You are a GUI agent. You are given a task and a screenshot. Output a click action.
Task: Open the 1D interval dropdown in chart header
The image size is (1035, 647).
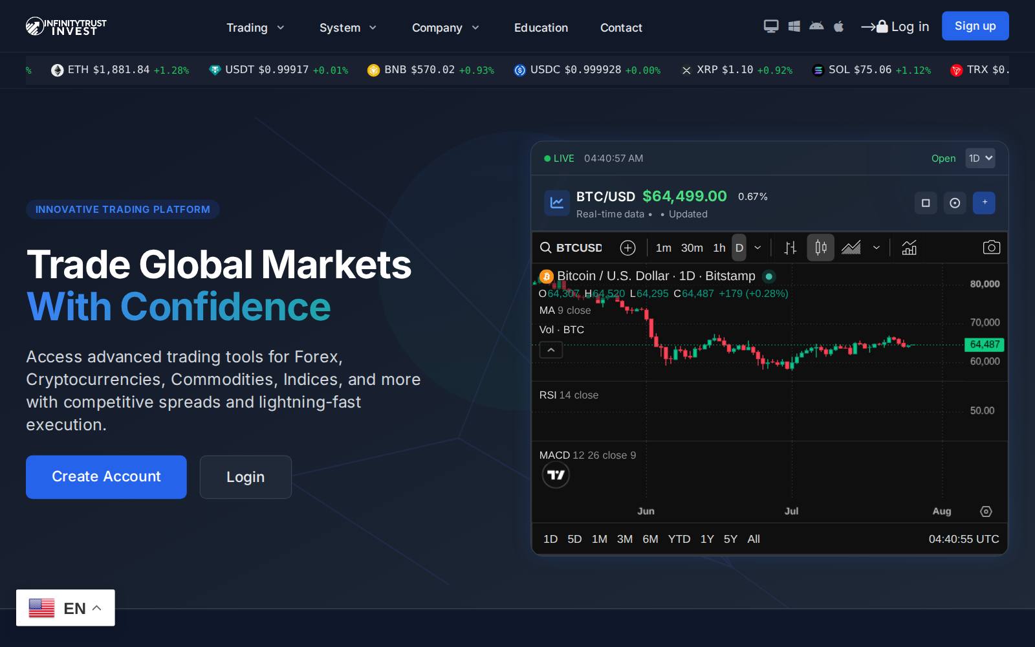coord(980,158)
